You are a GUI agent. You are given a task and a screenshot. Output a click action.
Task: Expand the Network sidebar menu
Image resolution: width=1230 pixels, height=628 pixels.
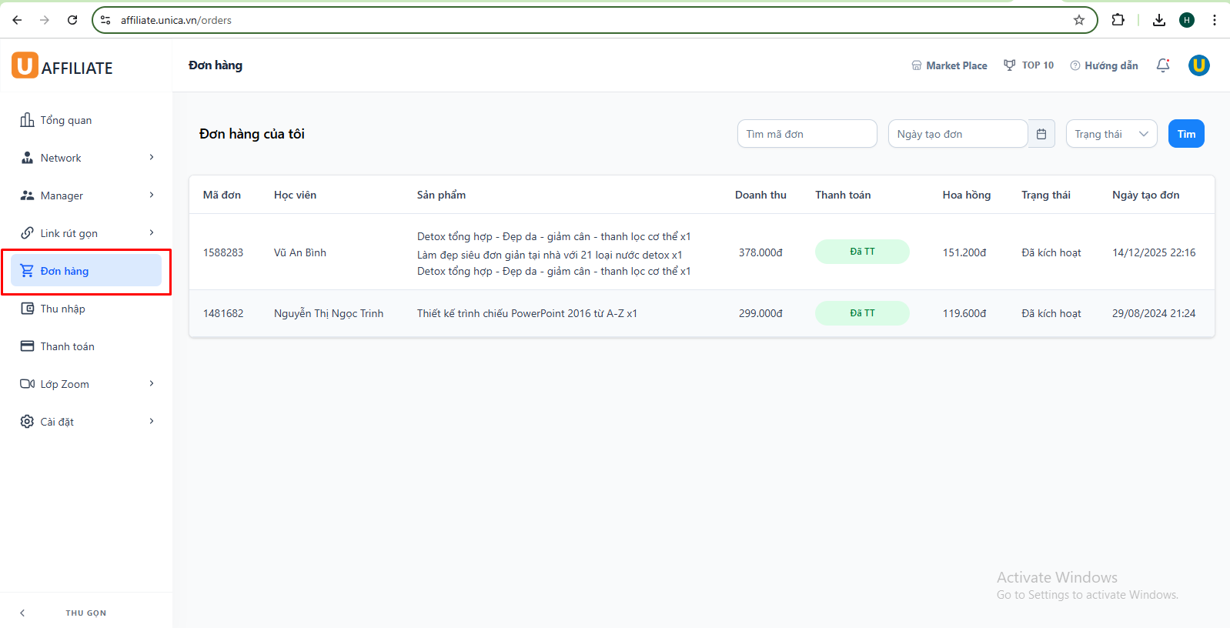(x=86, y=158)
